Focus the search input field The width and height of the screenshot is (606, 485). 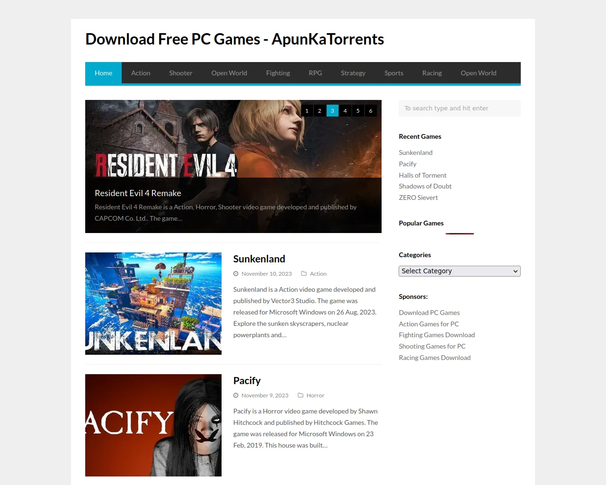(x=460, y=108)
